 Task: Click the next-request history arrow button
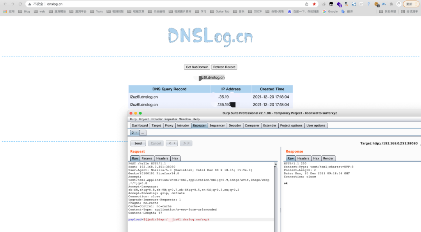coord(186,143)
